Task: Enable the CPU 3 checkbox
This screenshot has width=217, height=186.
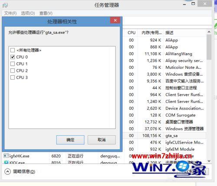Action: point(13,77)
